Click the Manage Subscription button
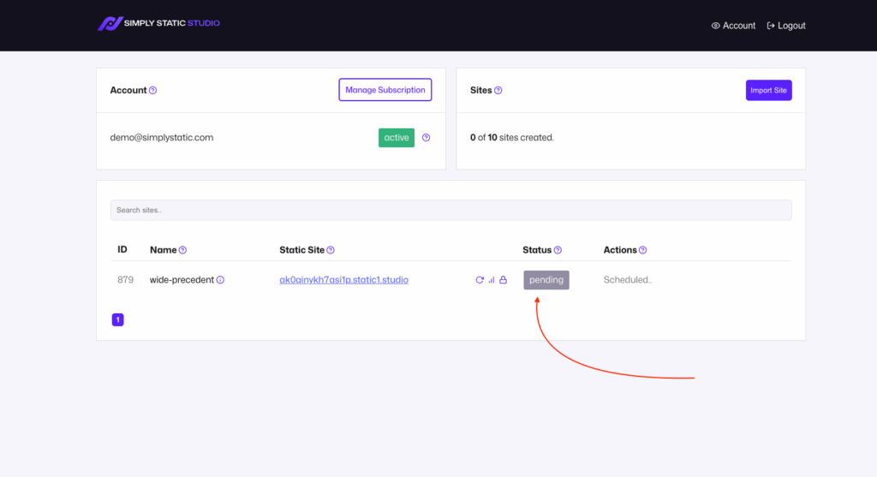877x477 pixels. [385, 90]
